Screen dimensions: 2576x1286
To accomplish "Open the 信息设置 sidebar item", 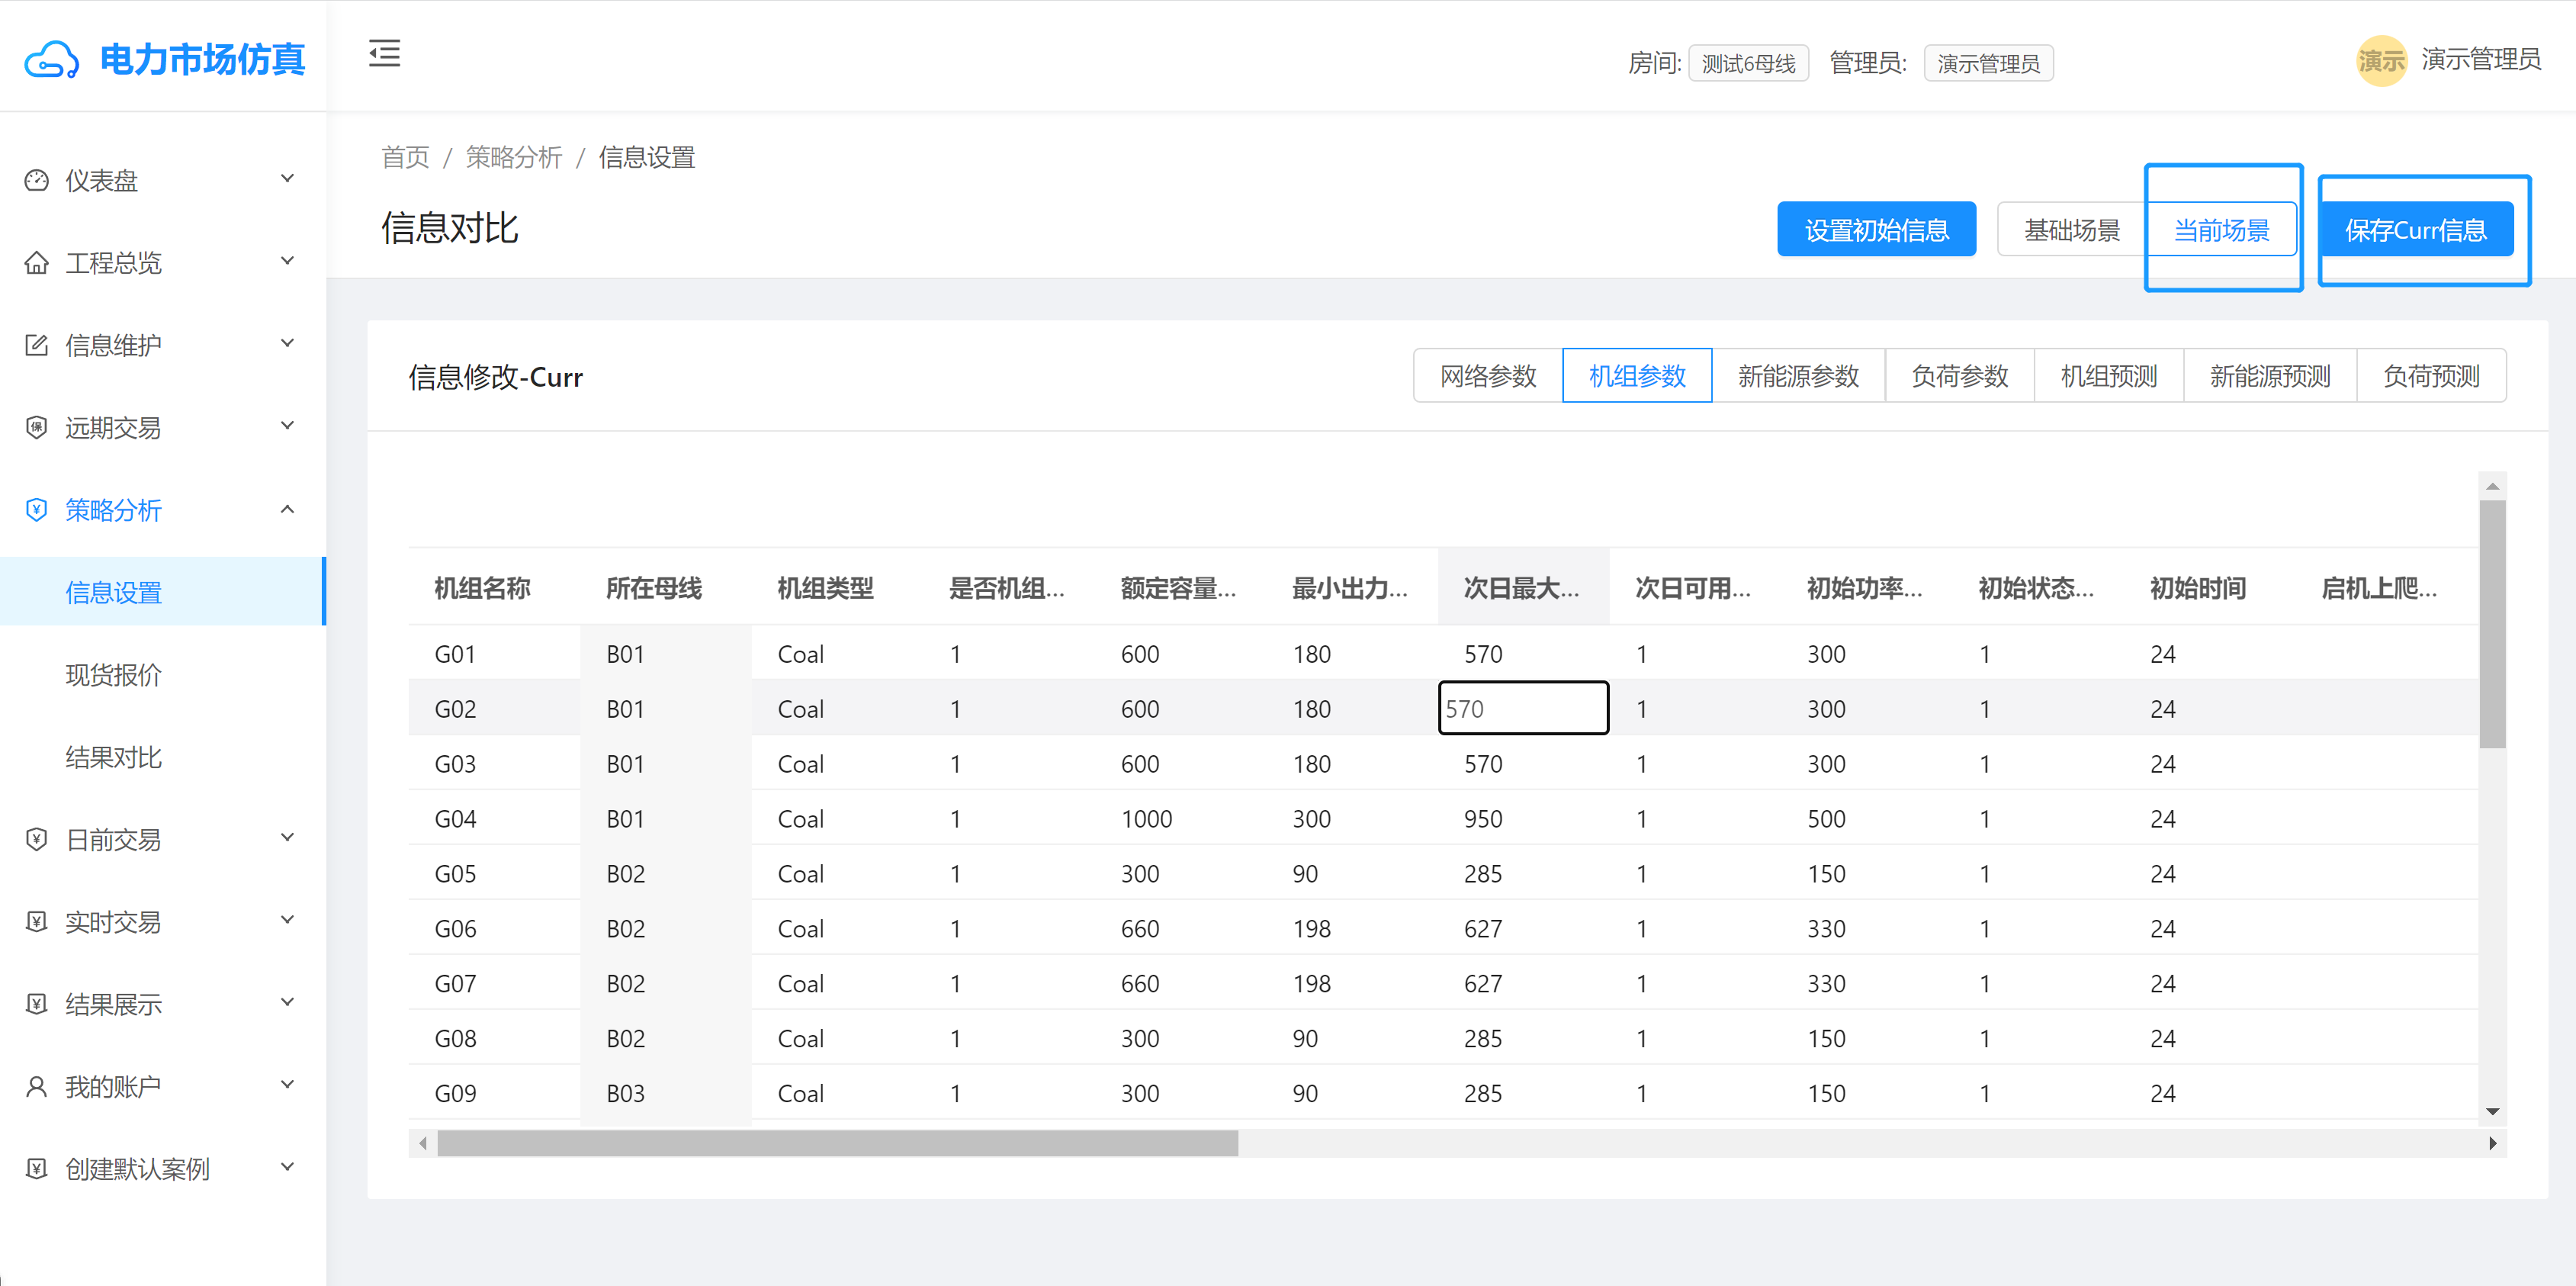I will [163, 592].
